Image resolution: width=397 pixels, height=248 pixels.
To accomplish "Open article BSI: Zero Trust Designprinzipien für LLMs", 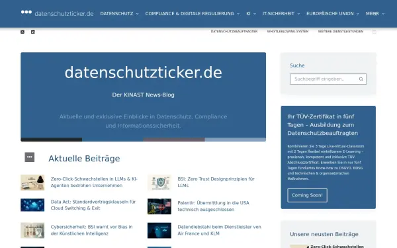I will (x=216, y=183).
